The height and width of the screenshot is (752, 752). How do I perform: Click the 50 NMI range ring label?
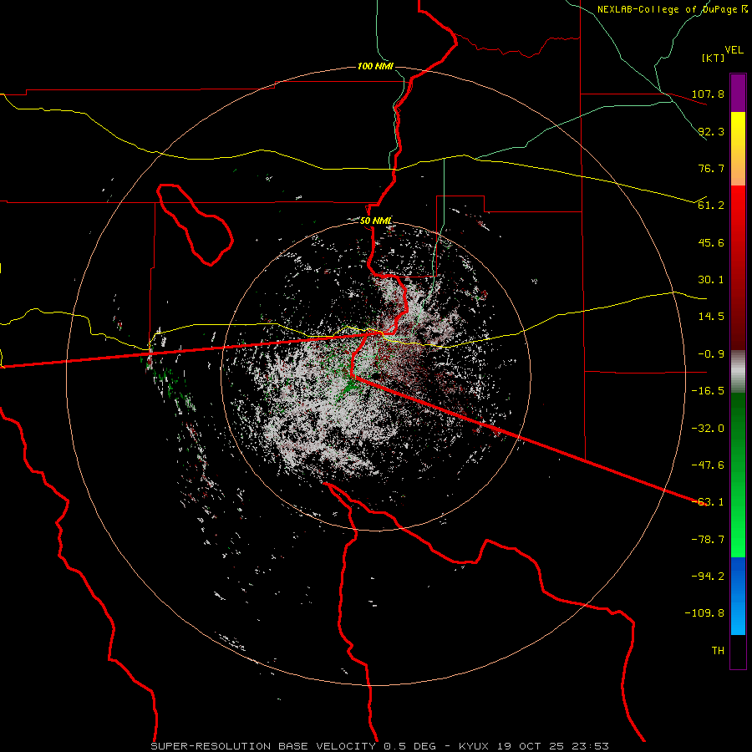click(x=375, y=221)
